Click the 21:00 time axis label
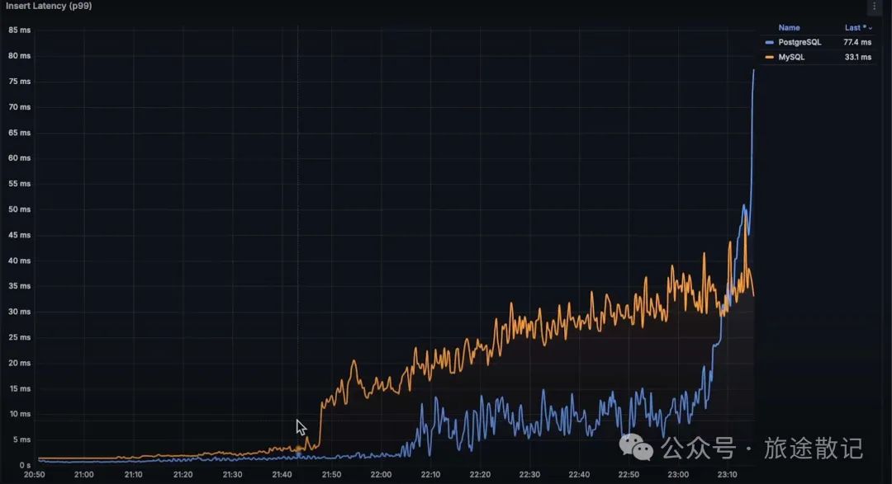This screenshot has width=892, height=484. 83,474
